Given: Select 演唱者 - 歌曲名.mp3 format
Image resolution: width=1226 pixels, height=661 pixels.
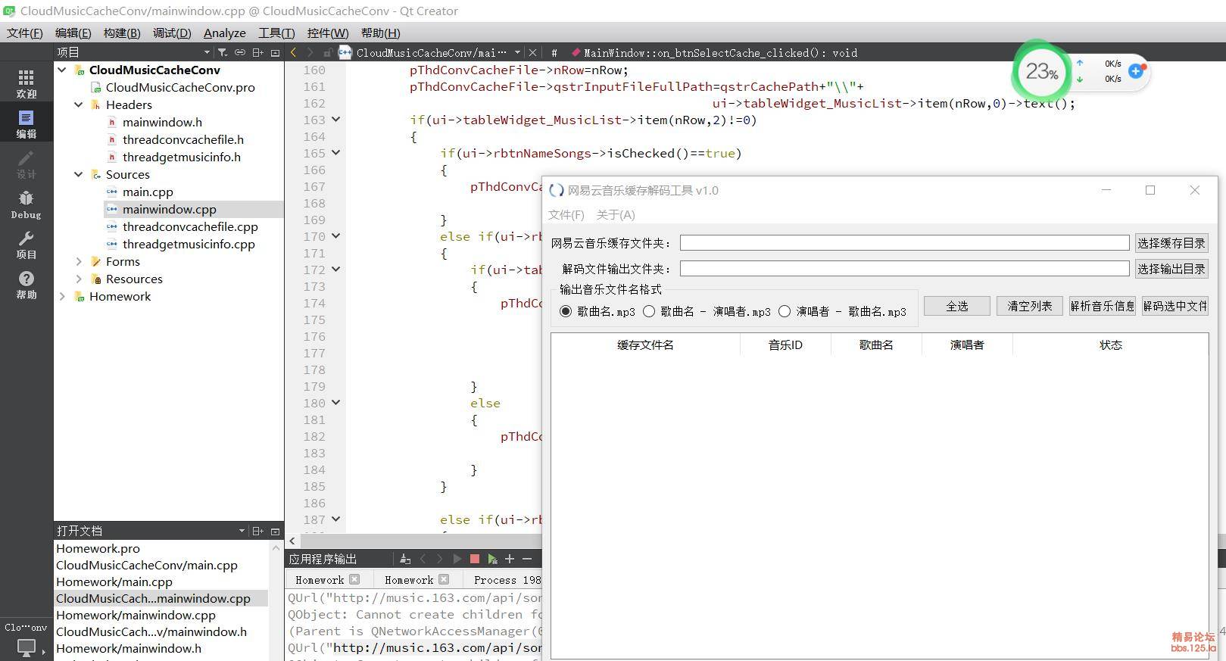Looking at the screenshot, I should pyautogui.click(x=785, y=311).
